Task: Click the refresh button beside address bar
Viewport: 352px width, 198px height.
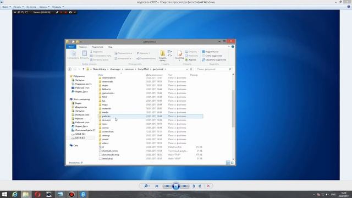Action: click(x=191, y=69)
